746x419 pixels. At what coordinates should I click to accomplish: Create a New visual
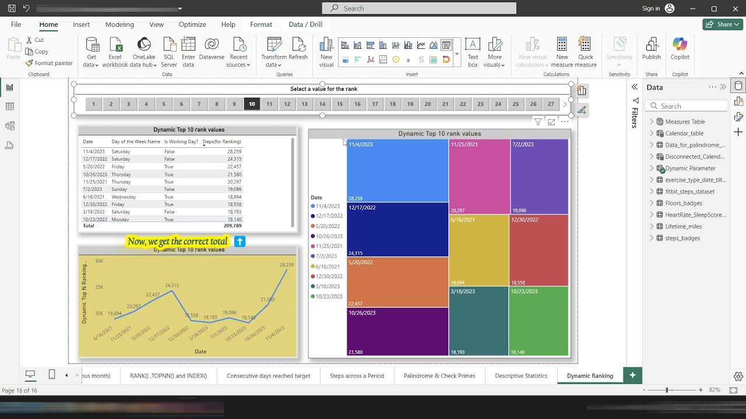(x=326, y=52)
